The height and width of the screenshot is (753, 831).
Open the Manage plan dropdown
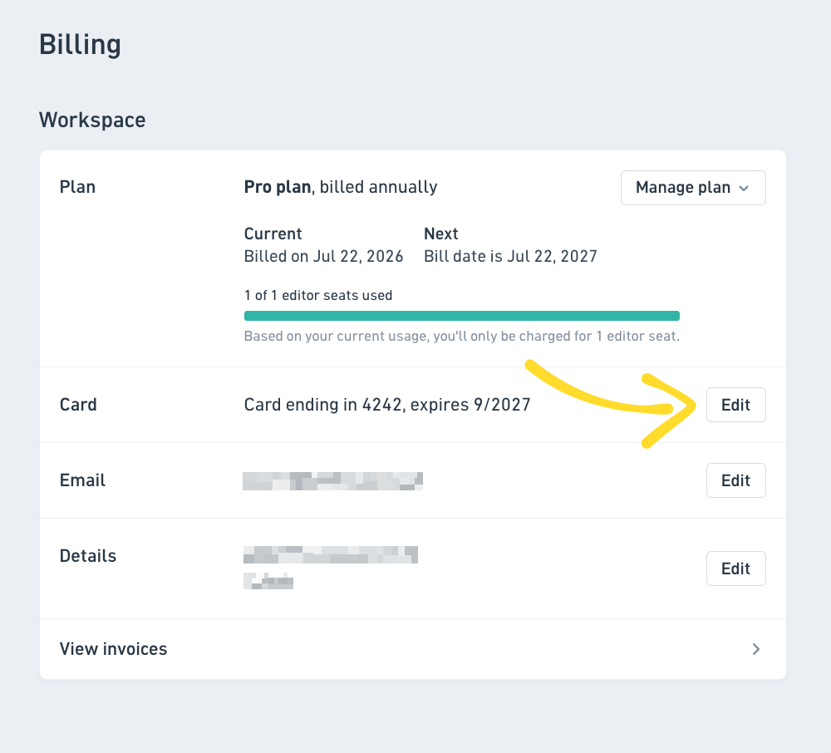[693, 188]
